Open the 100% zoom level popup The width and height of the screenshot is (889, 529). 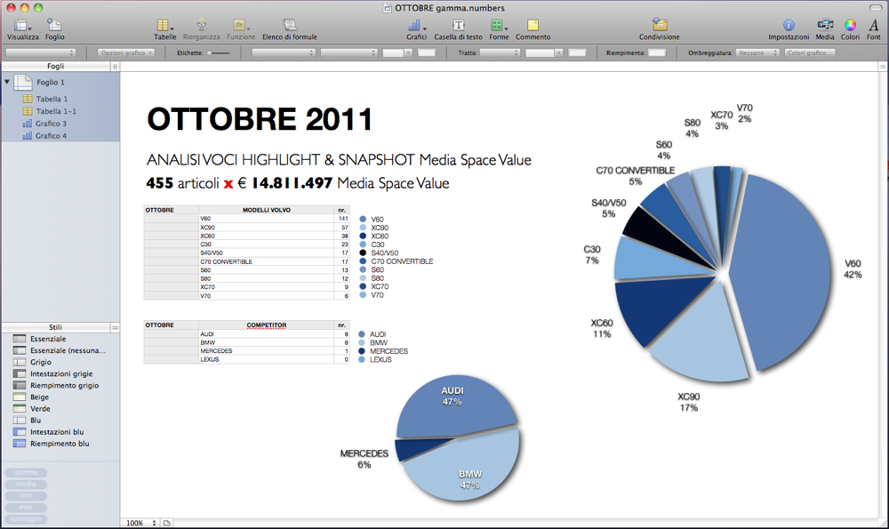[140, 523]
